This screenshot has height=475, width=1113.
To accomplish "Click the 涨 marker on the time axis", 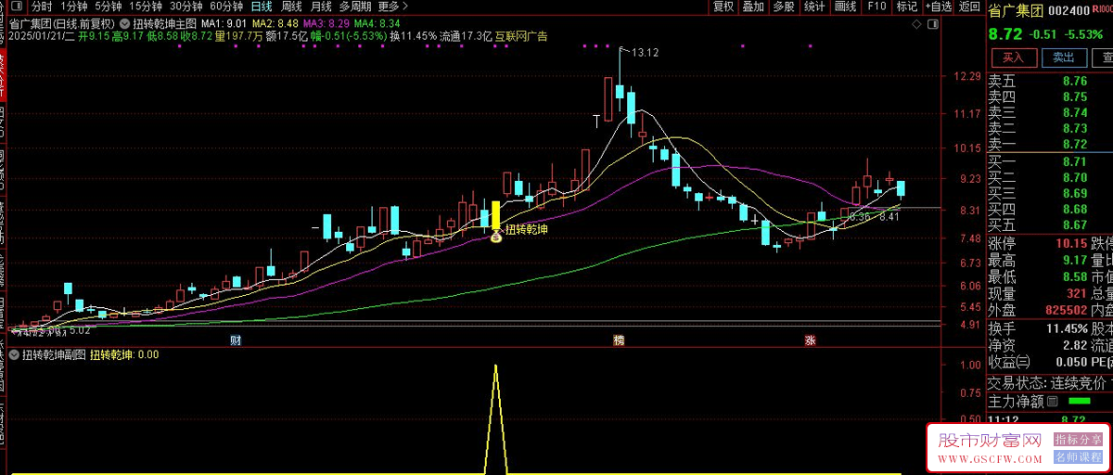I will [x=810, y=340].
